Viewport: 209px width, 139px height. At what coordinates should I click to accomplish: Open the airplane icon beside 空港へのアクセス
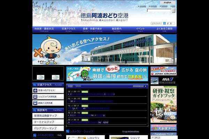35,90
